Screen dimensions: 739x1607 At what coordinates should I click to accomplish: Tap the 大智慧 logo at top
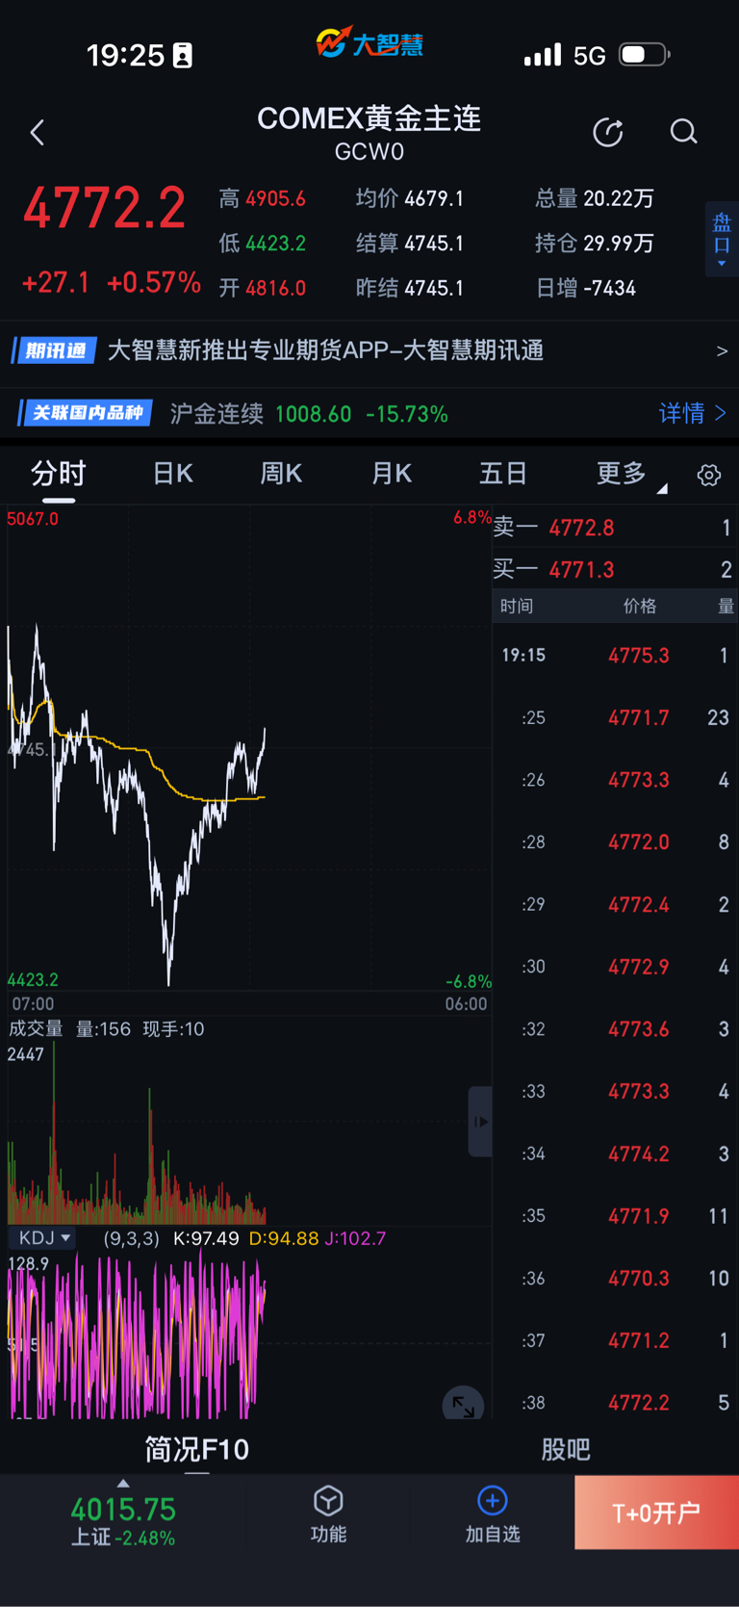369,42
